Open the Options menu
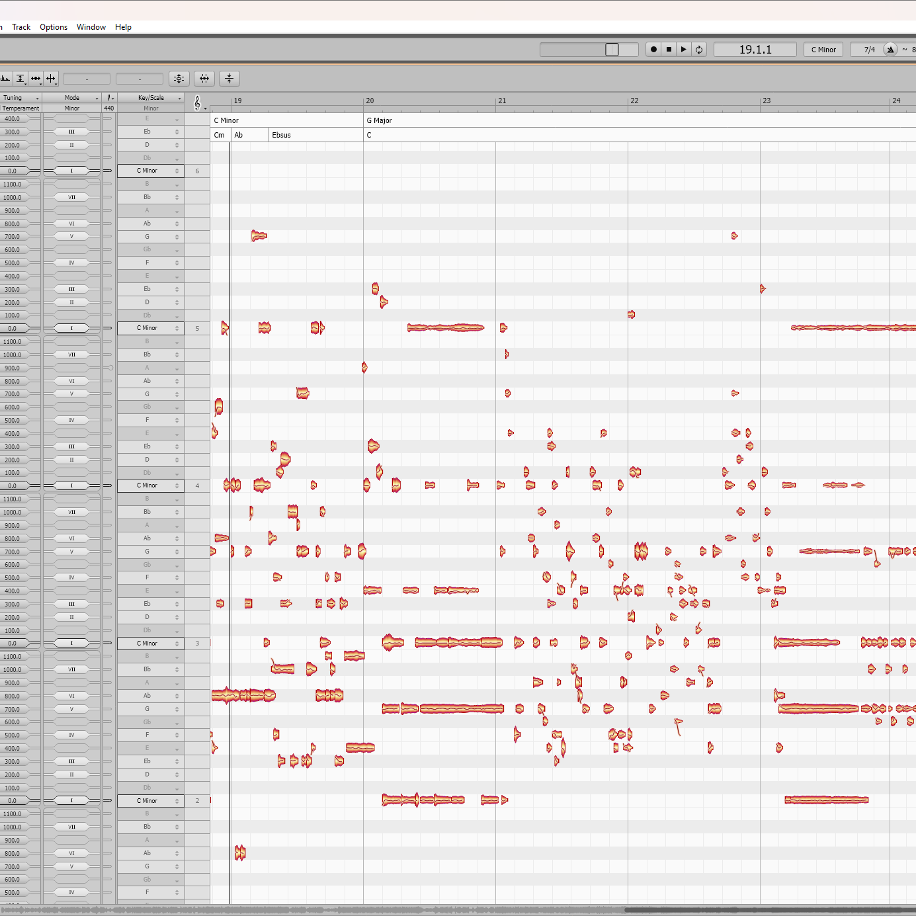916x916 pixels. (54, 27)
